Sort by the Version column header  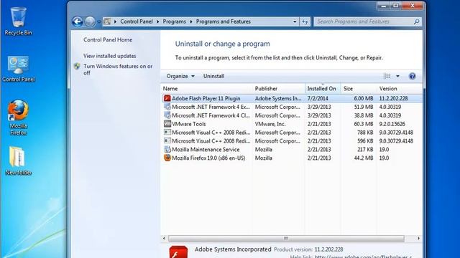[x=400, y=89]
